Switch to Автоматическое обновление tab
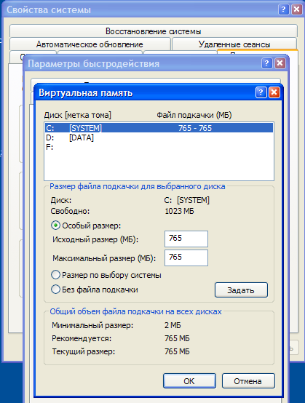Screen dimensions: 305x403 [90, 44]
